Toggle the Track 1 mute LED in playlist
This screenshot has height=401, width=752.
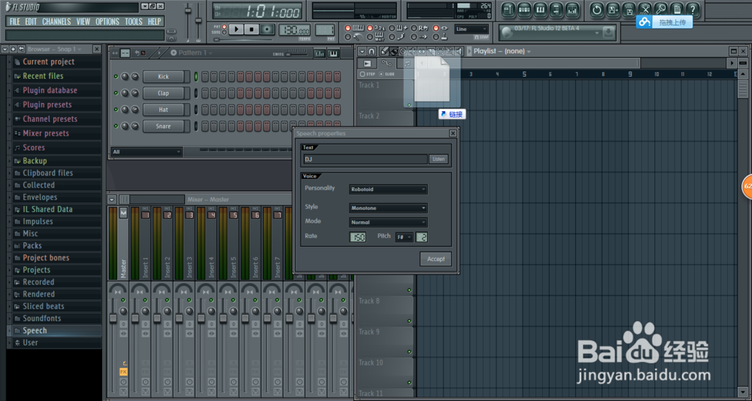[x=409, y=105]
